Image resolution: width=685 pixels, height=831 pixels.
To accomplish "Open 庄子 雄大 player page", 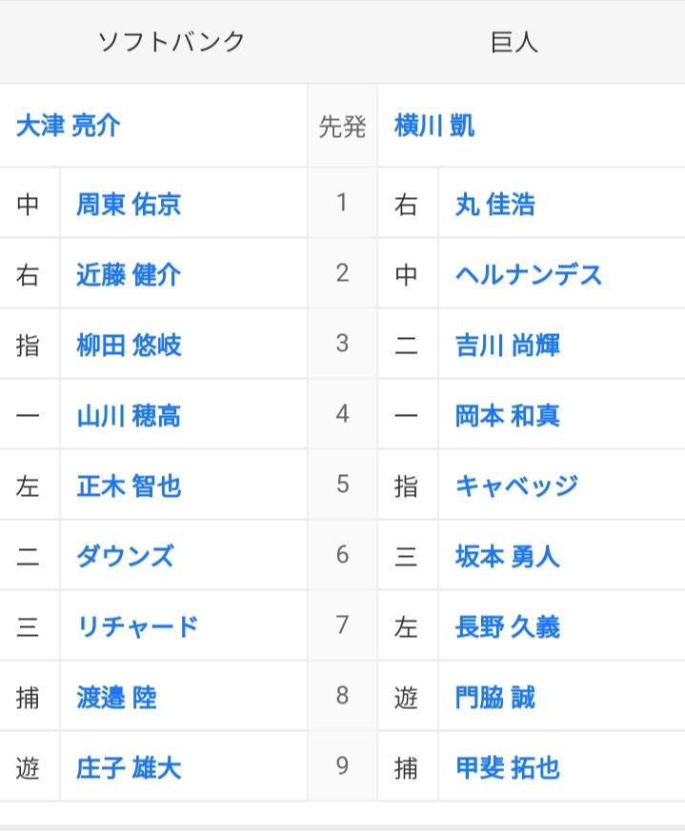I will click(x=129, y=768).
